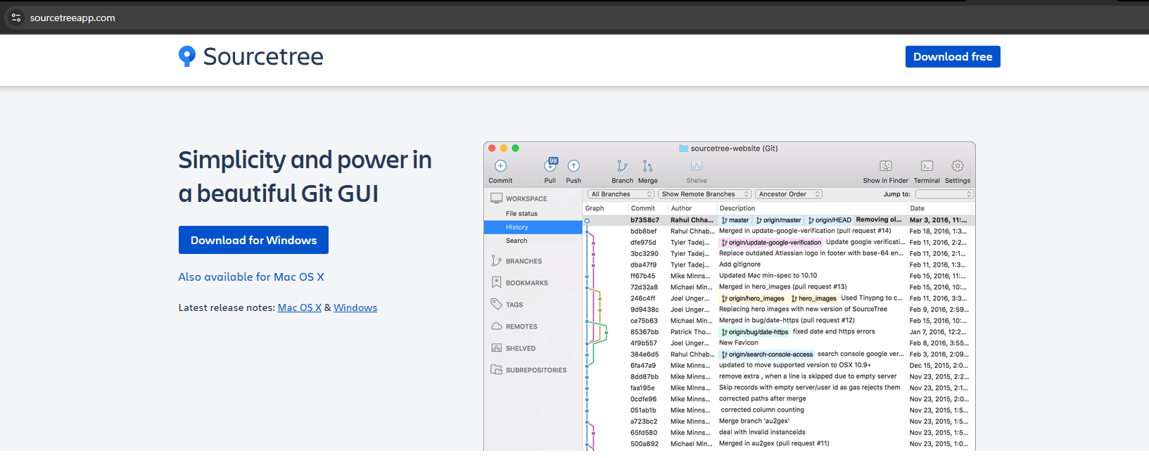Click the Show in Finder icon
This screenshot has height=458, width=1149.
(x=886, y=166)
